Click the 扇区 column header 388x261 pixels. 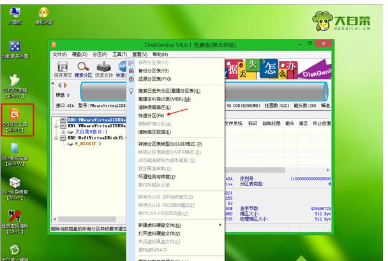click(303, 123)
